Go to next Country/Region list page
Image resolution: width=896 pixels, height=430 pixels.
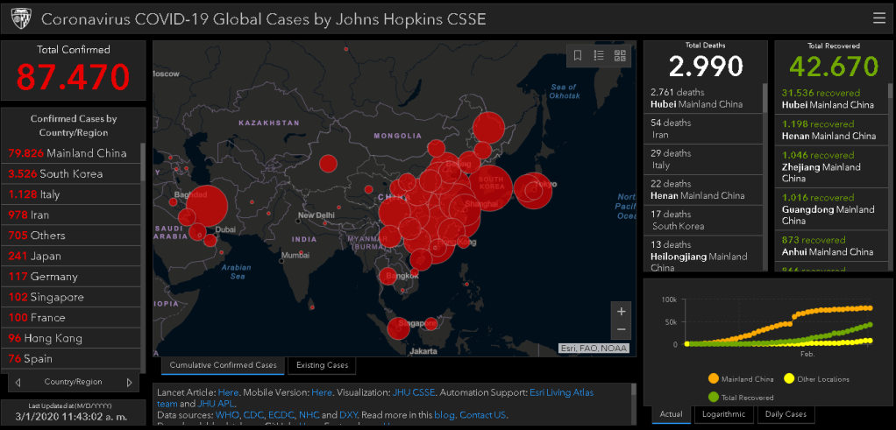click(x=130, y=383)
